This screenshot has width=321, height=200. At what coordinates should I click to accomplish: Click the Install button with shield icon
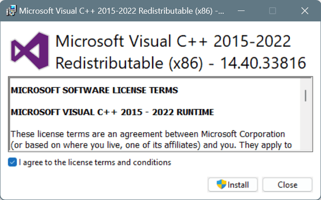233,185
